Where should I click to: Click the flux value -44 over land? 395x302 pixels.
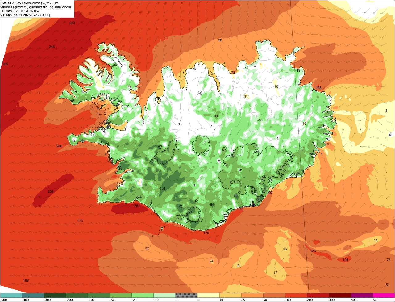(x=216, y=116)
